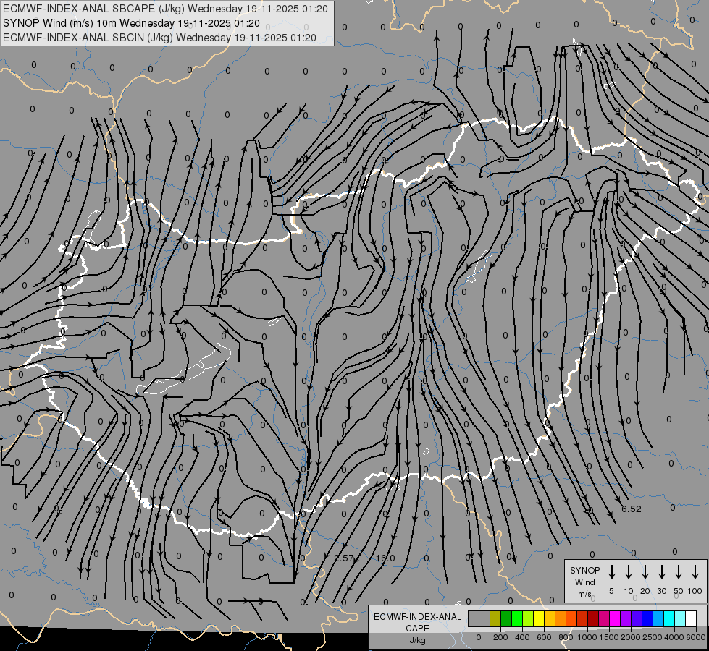Screen dimensions: 709x651
Task: Select the white CAPE legend swatch
Action: (691, 618)
